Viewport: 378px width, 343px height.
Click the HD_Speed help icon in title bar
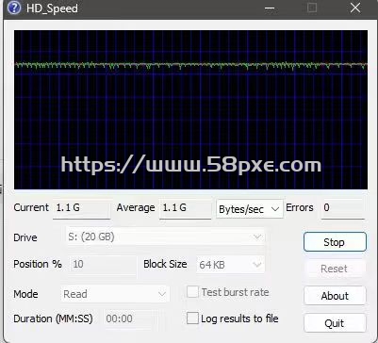click(x=14, y=8)
